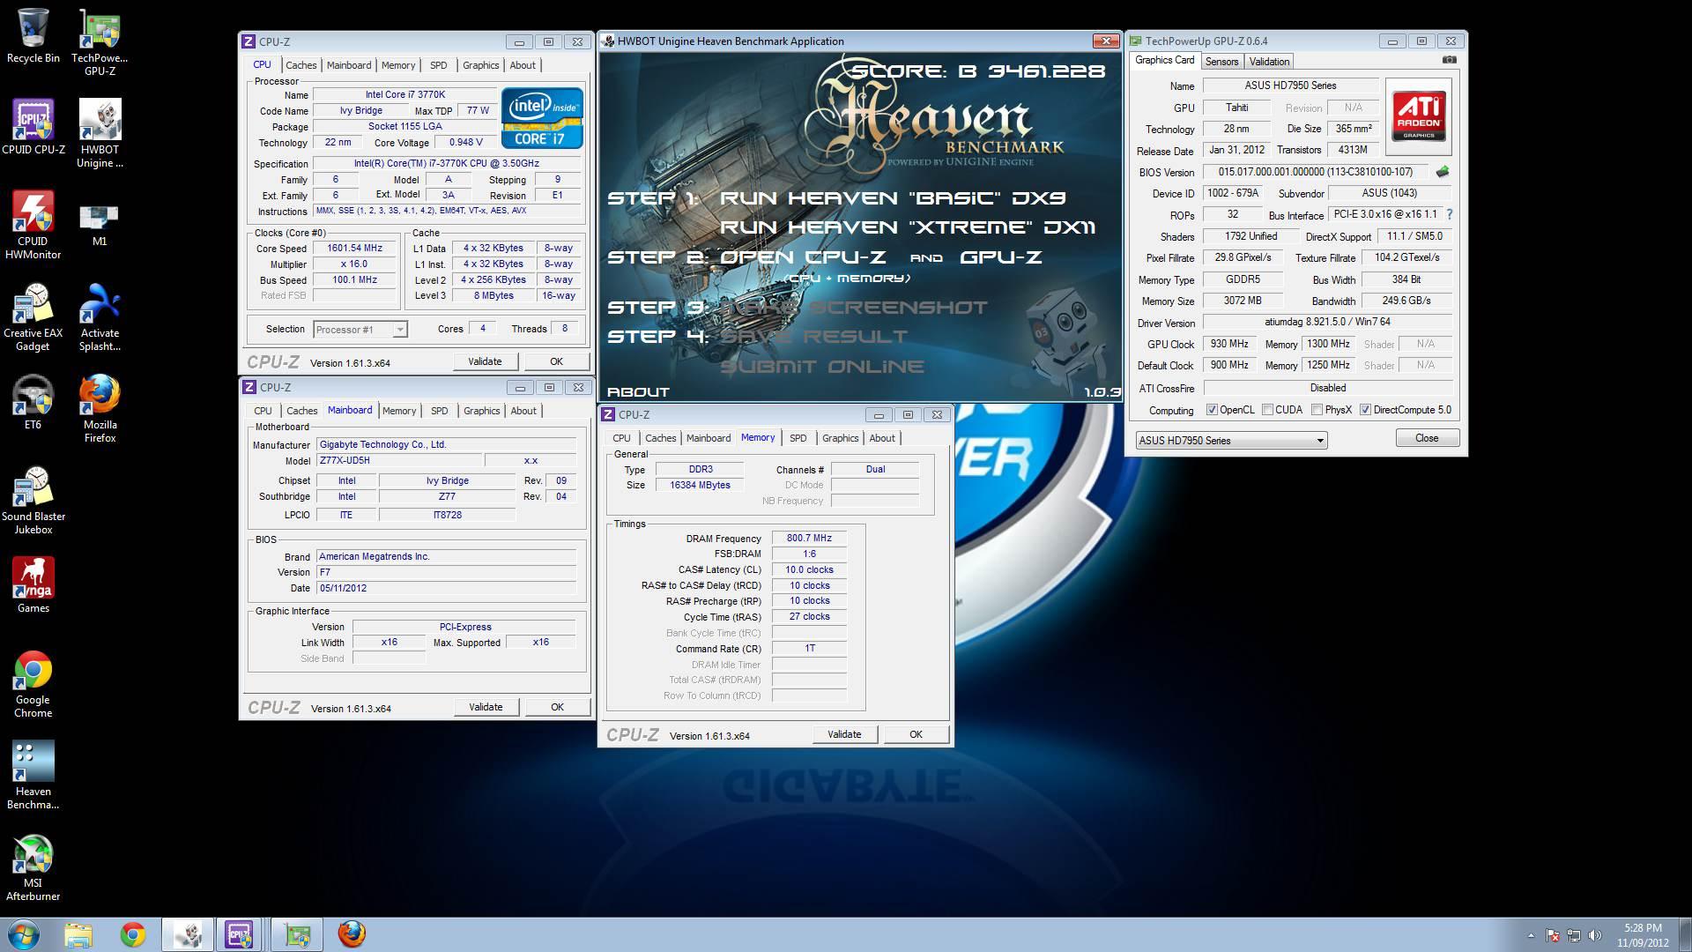Image resolution: width=1692 pixels, height=952 pixels.
Task: Open Windows Explorer from the taskbar
Action: [x=78, y=934]
